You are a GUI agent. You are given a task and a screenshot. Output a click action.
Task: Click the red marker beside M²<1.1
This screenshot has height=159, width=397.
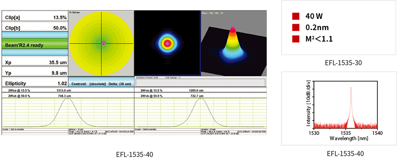coord(295,39)
